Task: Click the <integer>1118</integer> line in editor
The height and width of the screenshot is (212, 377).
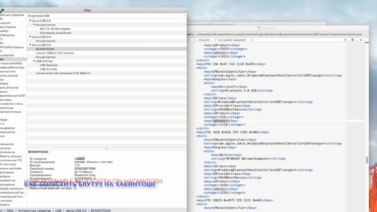Action: [224, 125]
